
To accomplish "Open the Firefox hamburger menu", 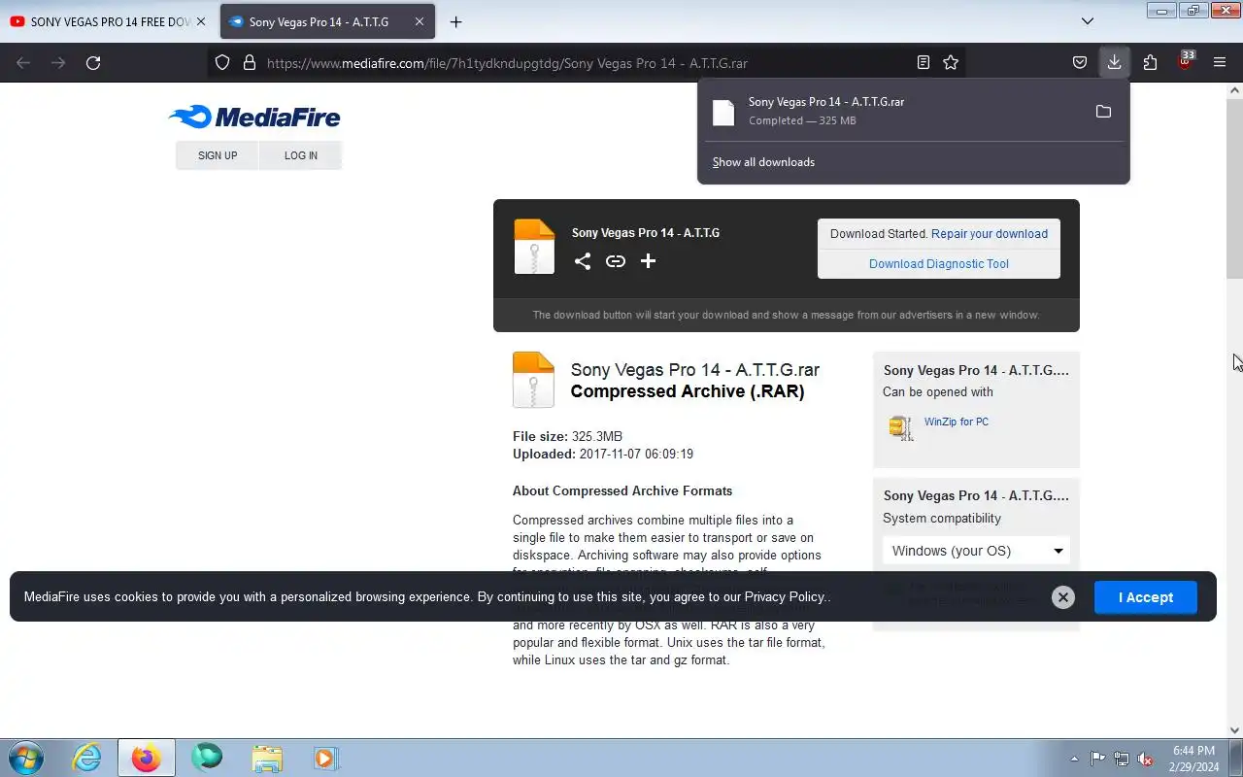I will pos(1220,62).
